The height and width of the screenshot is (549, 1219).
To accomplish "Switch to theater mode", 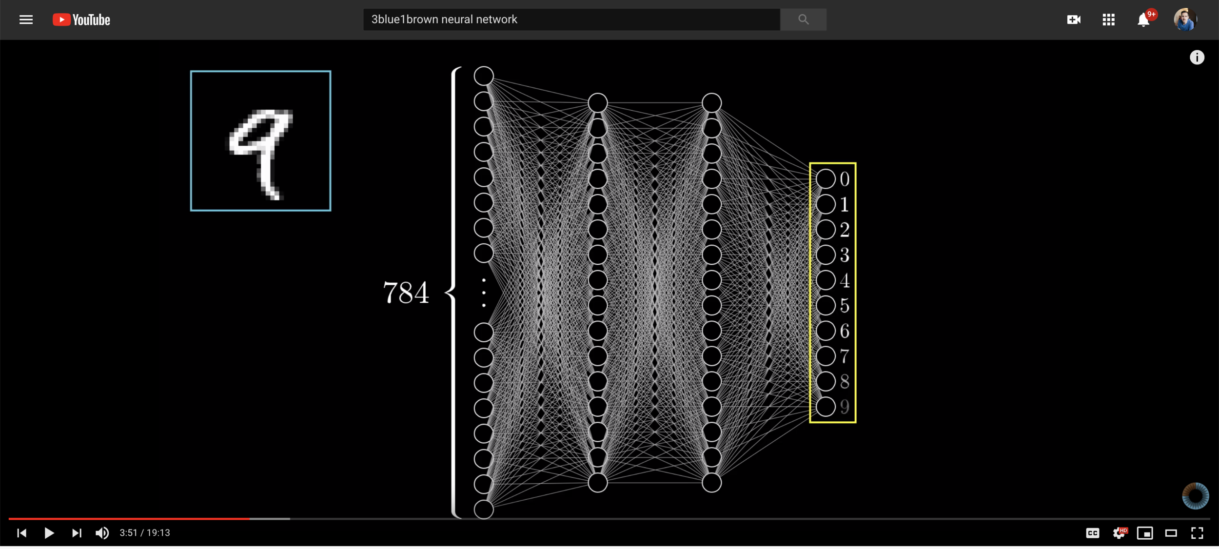I will (1171, 533).
